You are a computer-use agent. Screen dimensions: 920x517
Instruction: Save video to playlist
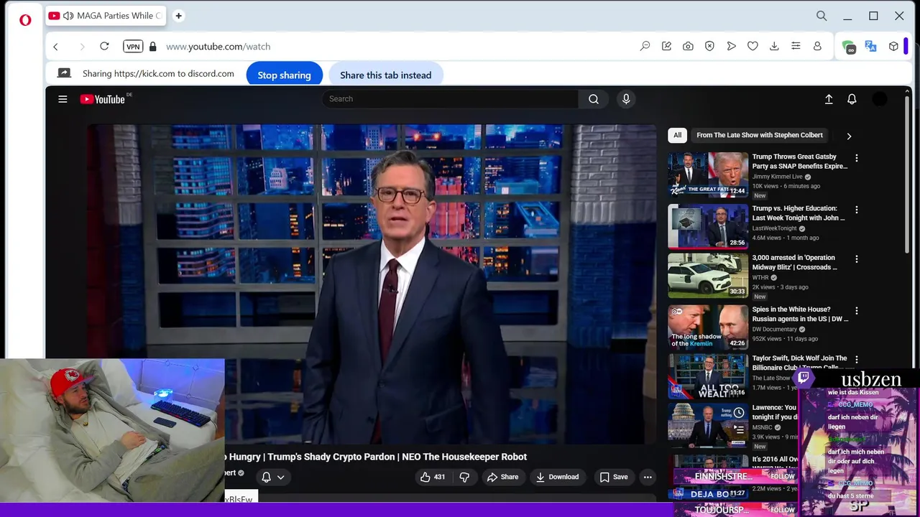(614, 477)
